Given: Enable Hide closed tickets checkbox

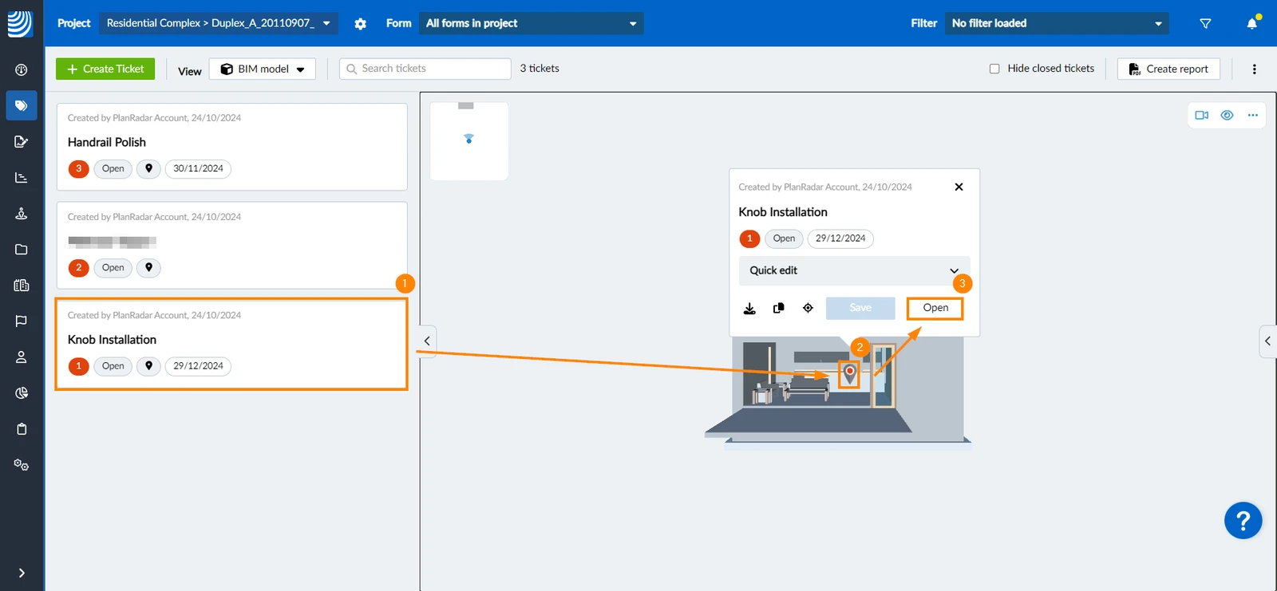Looking at the screenshot, I should pos(994,69).
